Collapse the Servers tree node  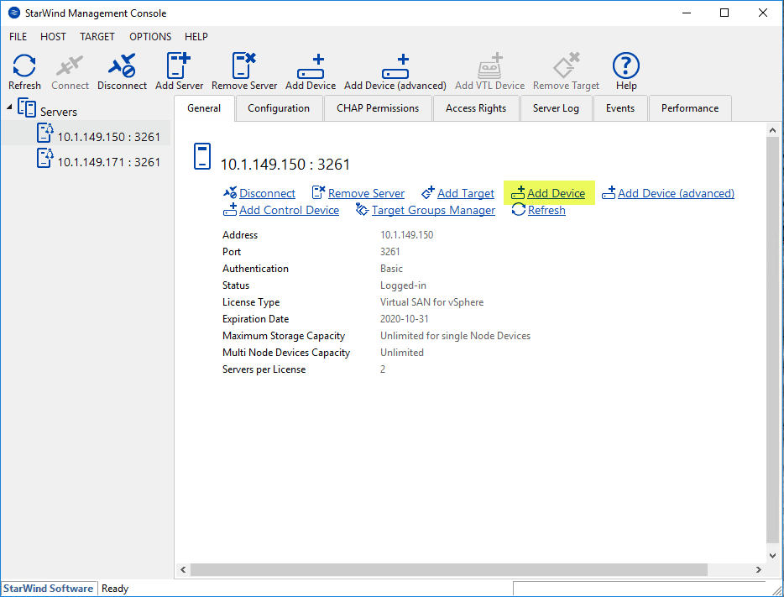9,107
